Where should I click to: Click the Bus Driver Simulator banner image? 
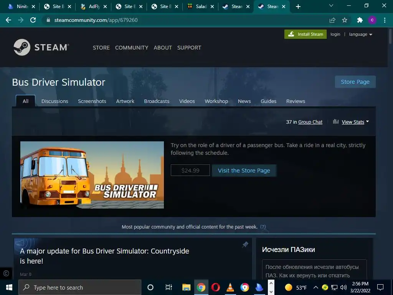[x=92, y=175]
